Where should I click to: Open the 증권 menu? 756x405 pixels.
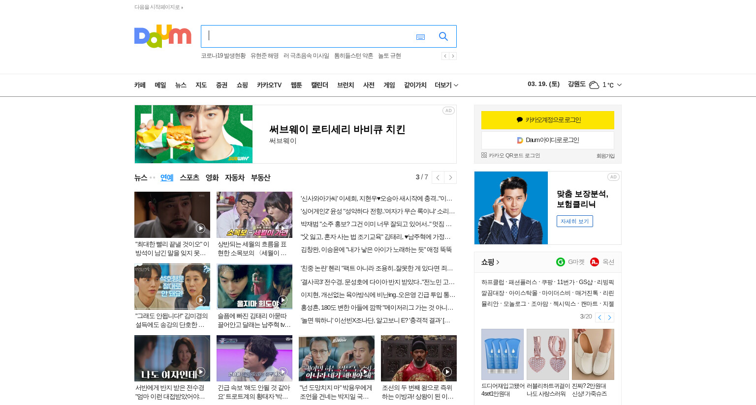coord(221,85)
